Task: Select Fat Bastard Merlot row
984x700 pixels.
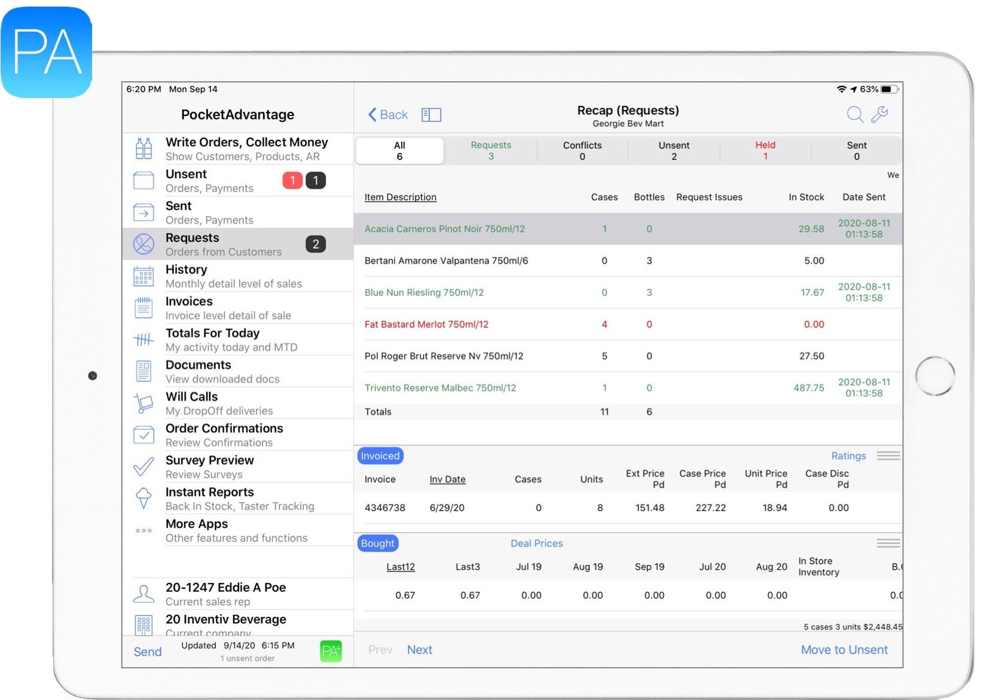Action: [628, 324]
